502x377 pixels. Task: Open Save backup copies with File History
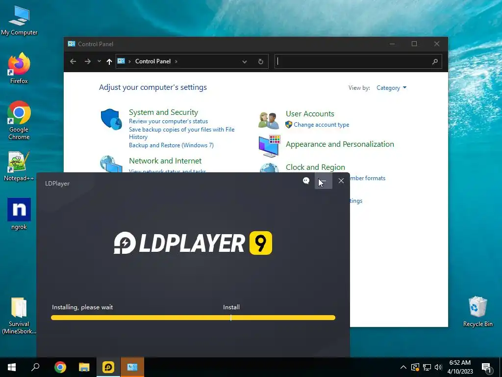coord(181,133)
